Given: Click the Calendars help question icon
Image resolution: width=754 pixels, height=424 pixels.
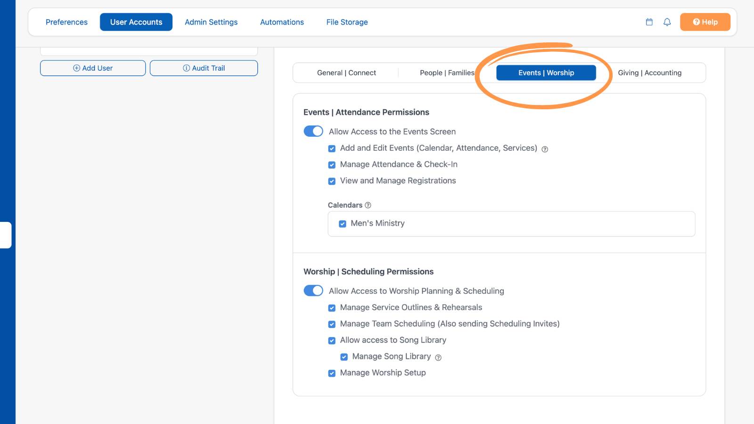Looking at the screenshot, I should click(368, 205).
